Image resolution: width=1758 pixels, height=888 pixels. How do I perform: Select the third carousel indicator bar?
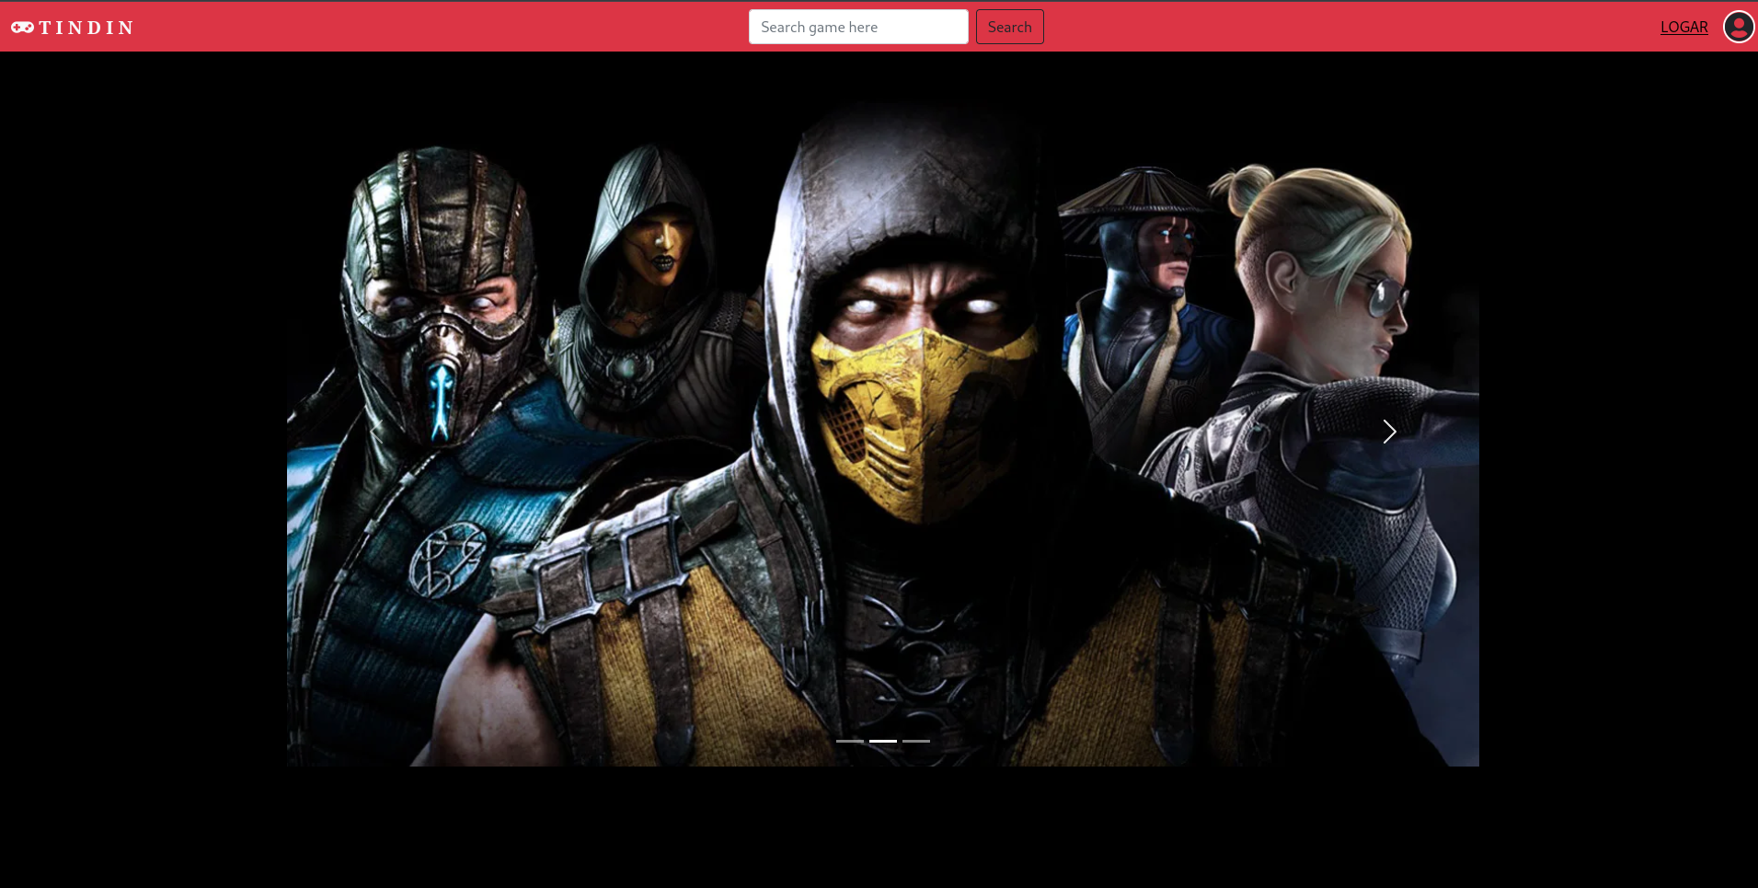916,741
